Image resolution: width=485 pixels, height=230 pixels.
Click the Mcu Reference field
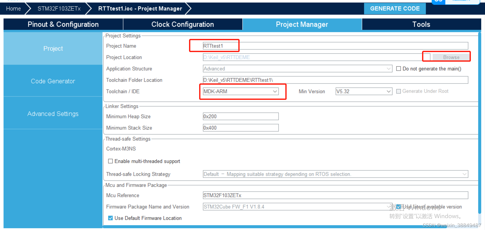[335, 195]
